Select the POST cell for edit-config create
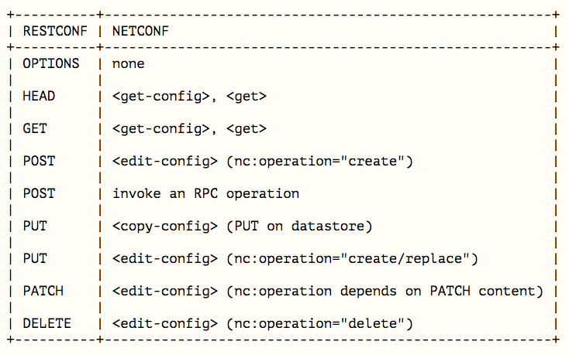Viewport: 569px width, 355px height. [x=39, y=161]
